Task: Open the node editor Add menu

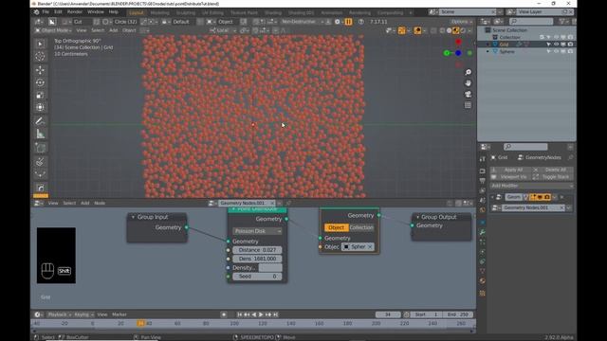Action: pos(85,203)
